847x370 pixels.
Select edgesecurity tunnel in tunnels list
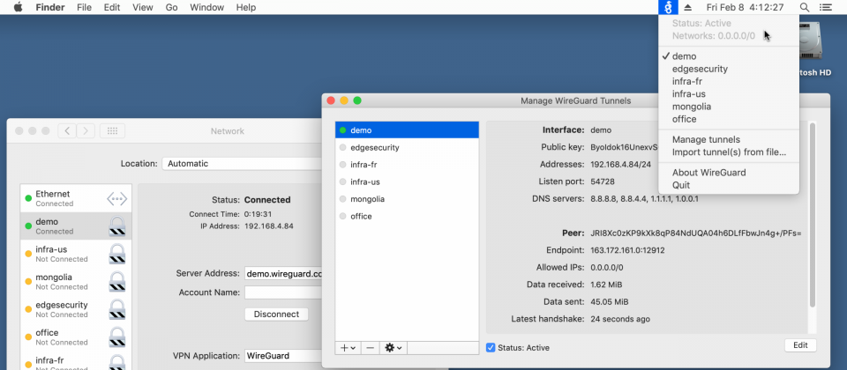407,147
